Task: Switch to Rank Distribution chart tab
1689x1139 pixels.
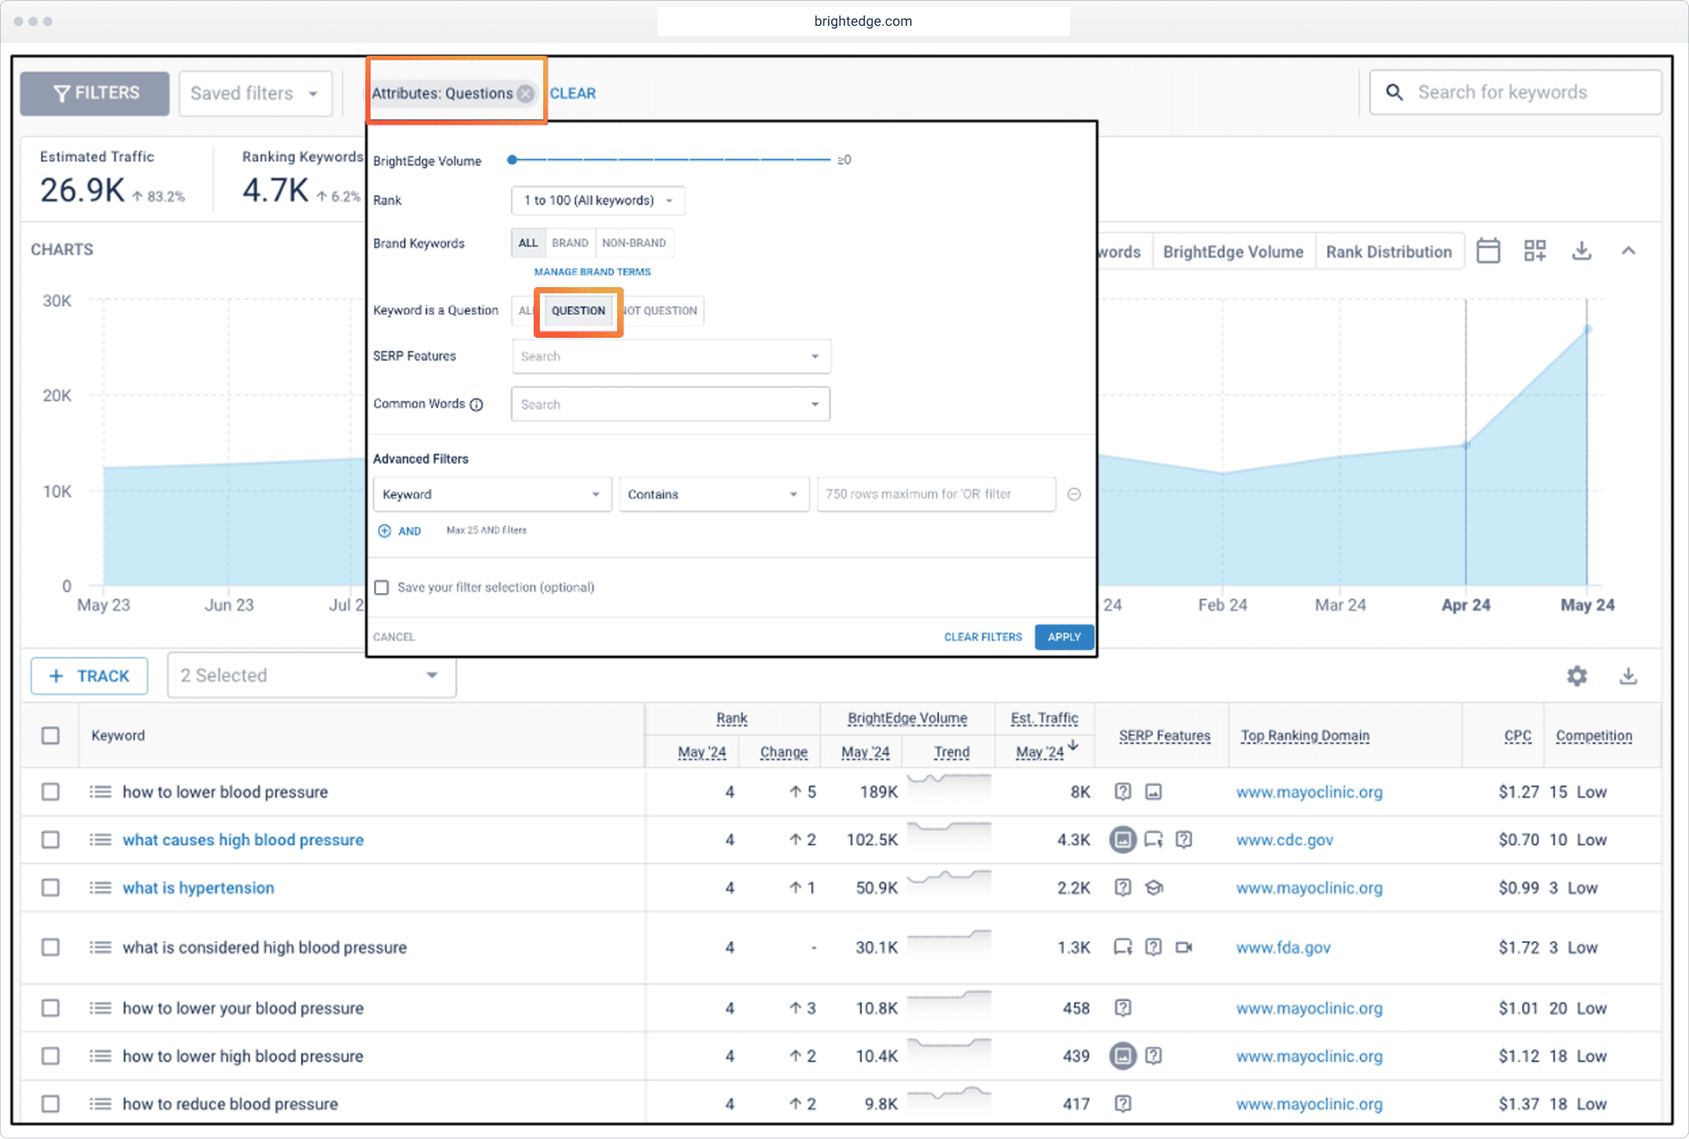Action: pos(1388,252)
